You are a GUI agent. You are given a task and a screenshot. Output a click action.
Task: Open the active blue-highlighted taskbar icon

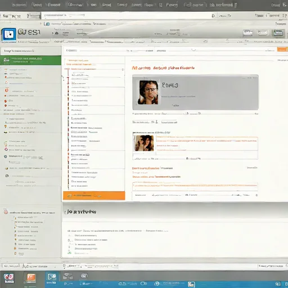coord(52,278)
